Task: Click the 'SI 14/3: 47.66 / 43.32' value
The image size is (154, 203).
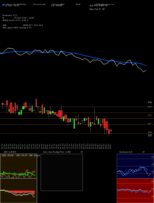Action: click(24, 18)
